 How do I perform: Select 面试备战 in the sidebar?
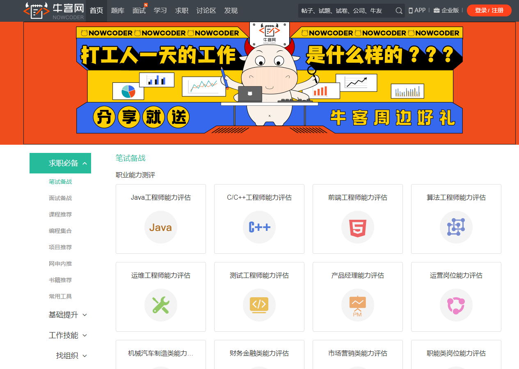(x=60, y=198)
